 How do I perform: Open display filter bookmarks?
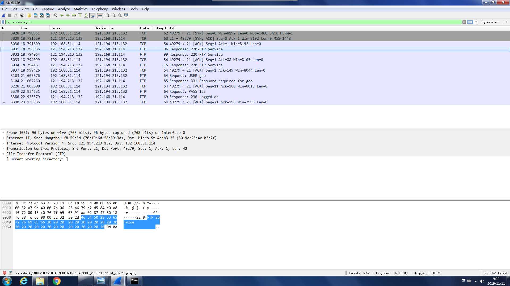pyautogui.click(x=3, y=22)
